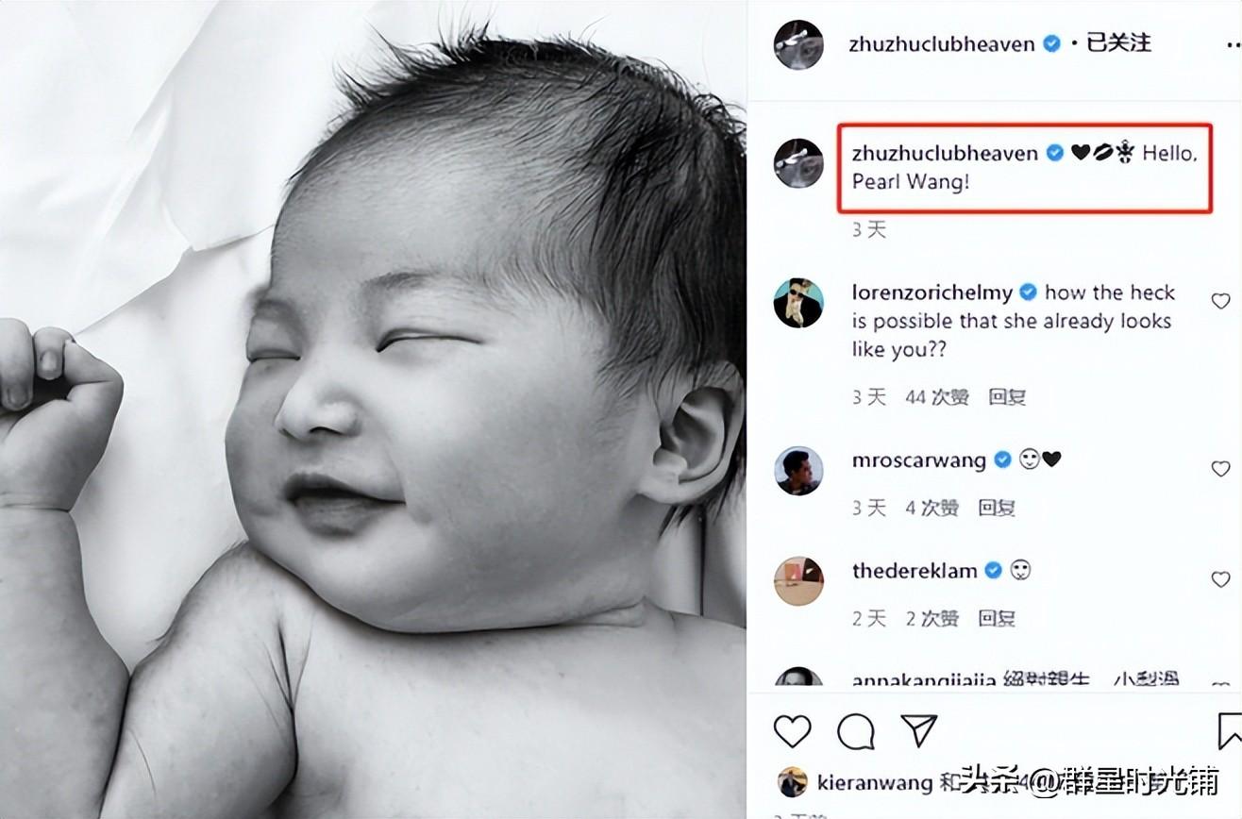View the 44 次赞 likes on lorenzorichelmy's comment
This screenshot has width=1242, height=819.
pos(937,397)
